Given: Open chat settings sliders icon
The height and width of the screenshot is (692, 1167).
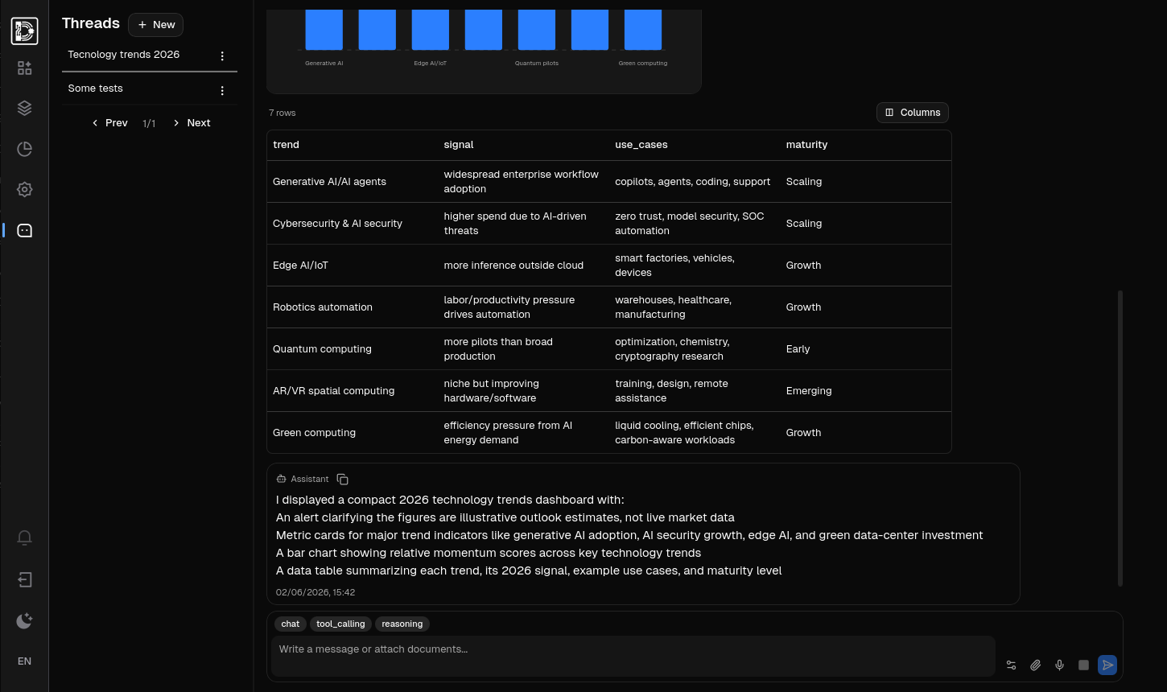Looking at the screenshot, I should point(1011,665).
